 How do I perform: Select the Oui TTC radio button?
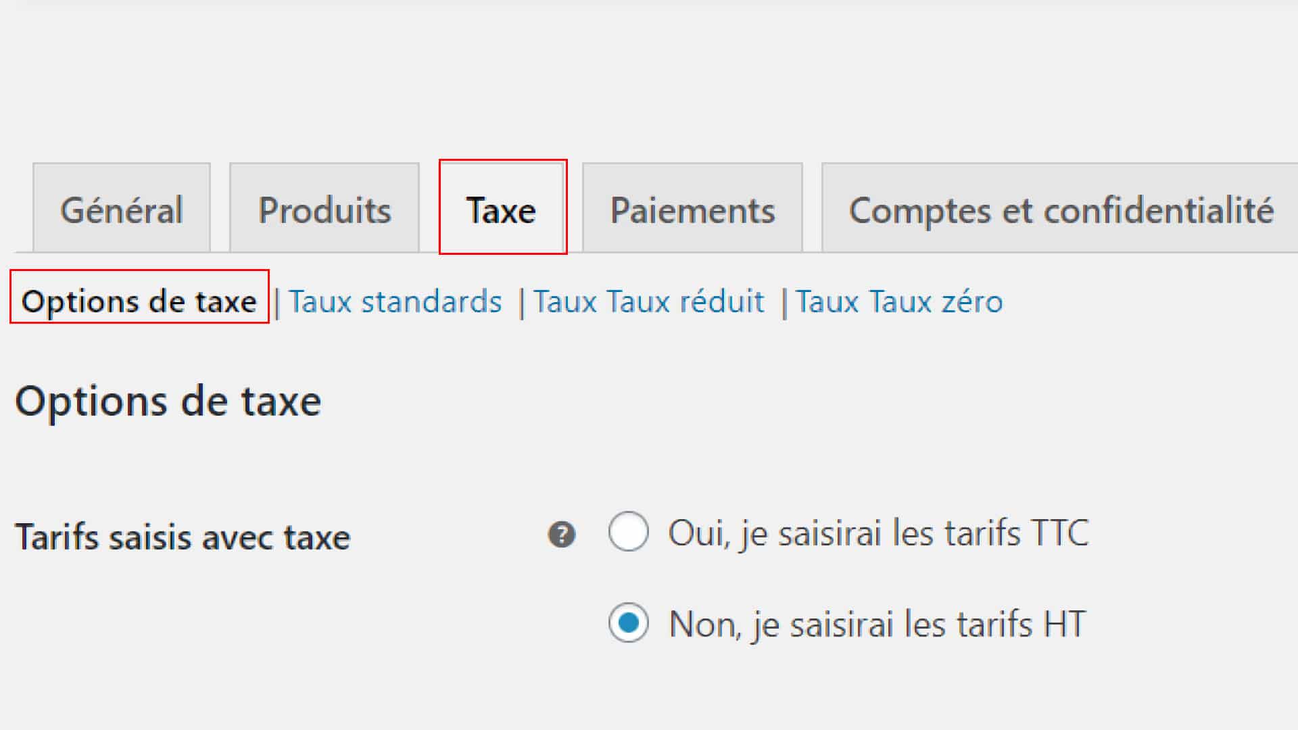(628, 531)
